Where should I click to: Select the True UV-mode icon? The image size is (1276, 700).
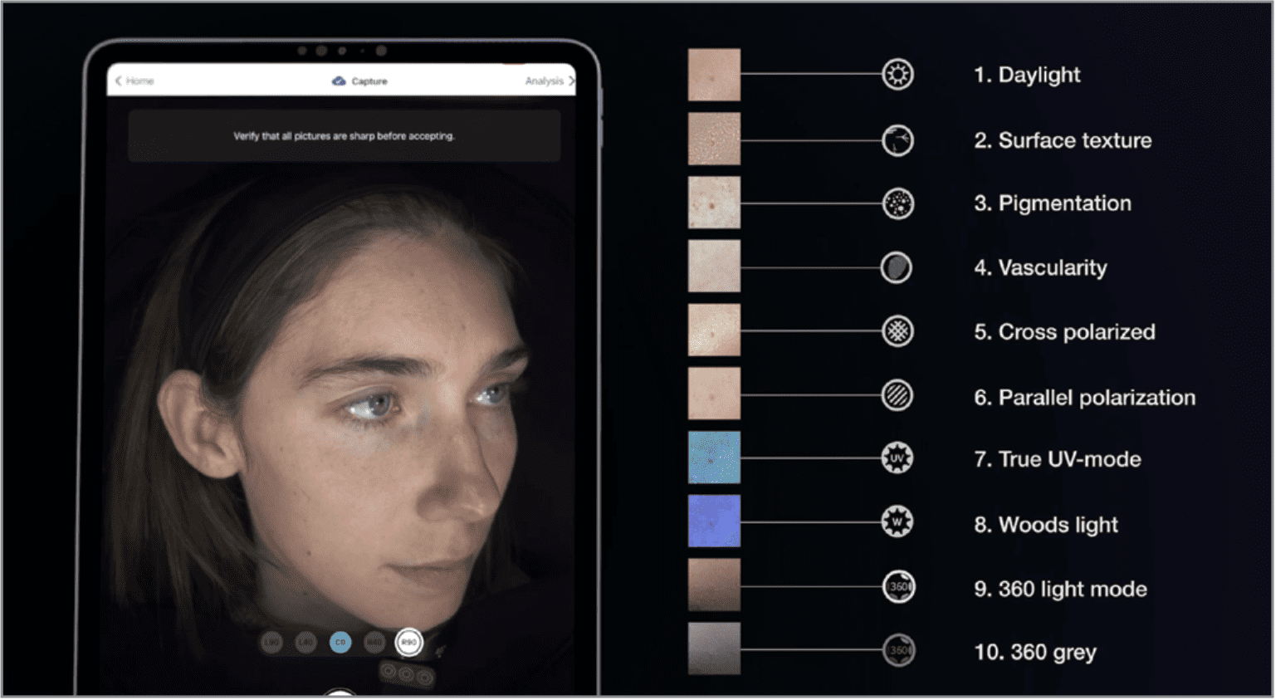click(897, 458)
